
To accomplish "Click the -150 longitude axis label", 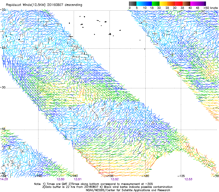I will pos(3,176).
